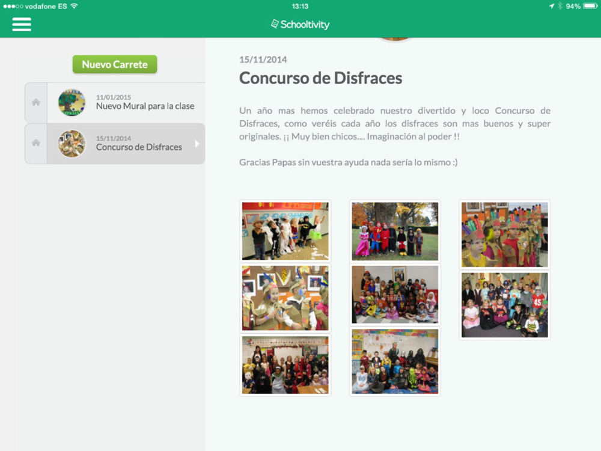
Task: Expand Concurso de Disfraces with arrow chevron
Action: [197, 144]
